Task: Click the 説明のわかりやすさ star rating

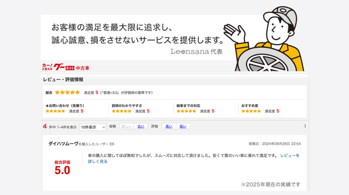Action: point(122,111)
